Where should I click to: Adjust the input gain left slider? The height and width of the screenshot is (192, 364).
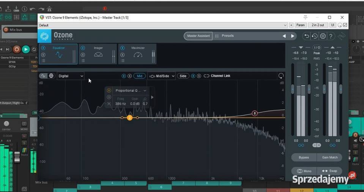tap(293, 89)
